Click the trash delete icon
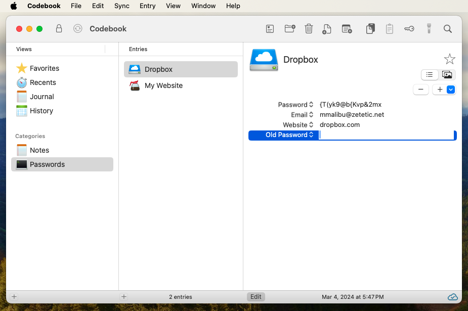The image size is (468, 311). tap(309, 29)
